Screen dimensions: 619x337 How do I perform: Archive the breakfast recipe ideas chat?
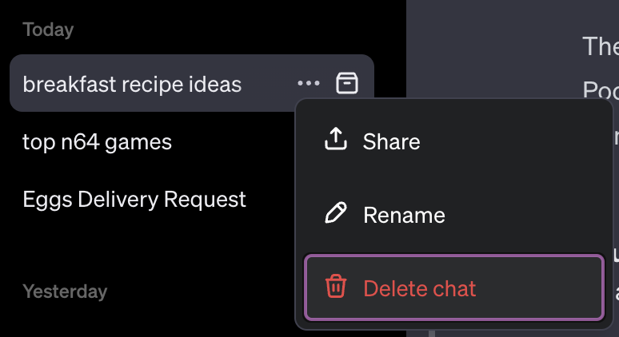coord(347,83)
